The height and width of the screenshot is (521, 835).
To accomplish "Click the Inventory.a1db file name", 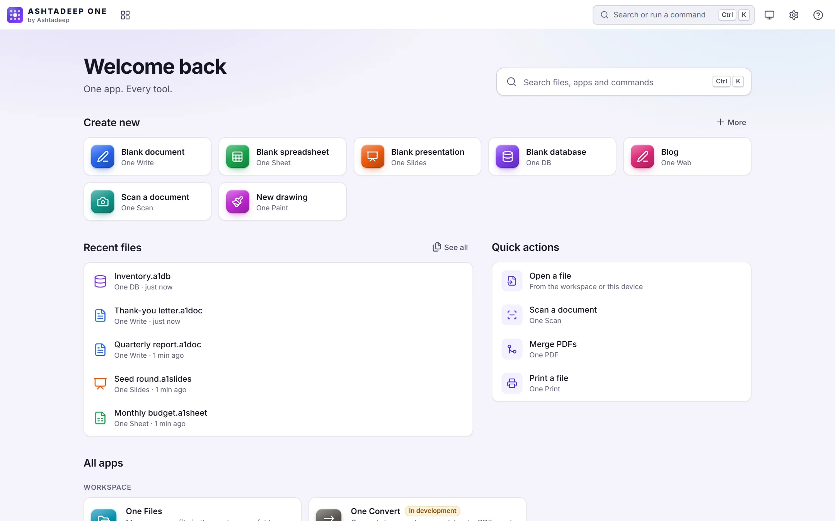I will coord(142,276).
